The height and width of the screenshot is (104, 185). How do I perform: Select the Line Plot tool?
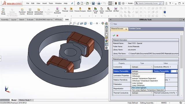pyautogui.click(x=109, y=10)
